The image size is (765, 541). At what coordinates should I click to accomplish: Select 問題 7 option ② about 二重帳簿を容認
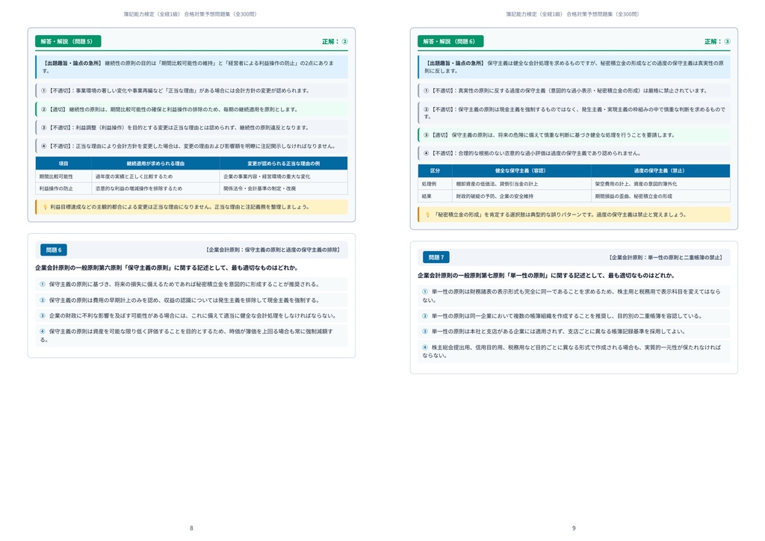point(574,315)
